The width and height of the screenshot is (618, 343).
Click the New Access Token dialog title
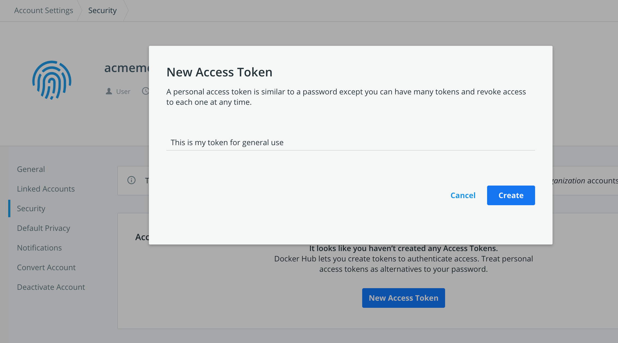pos(219,72)
